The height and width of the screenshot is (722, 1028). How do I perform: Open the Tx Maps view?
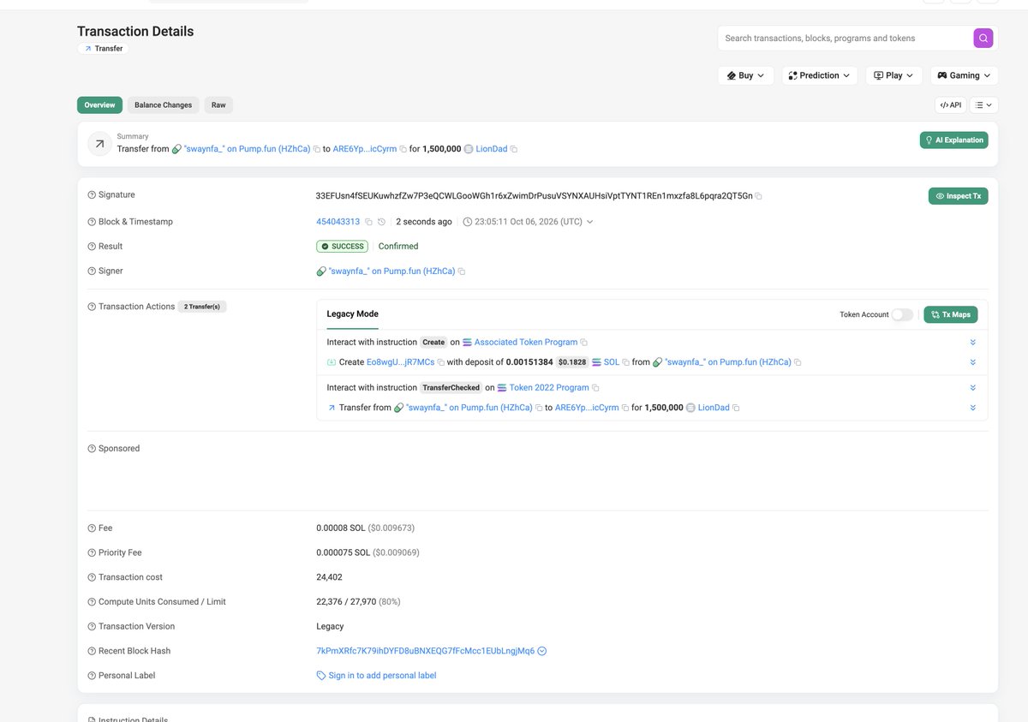pyautogui.click(x=951, y=314)
